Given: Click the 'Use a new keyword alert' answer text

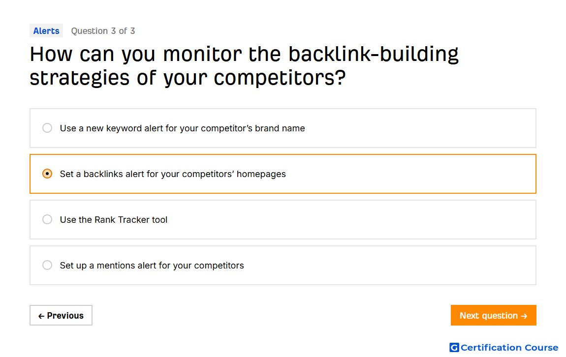Looking at the screenshot, I should [182, 128].
